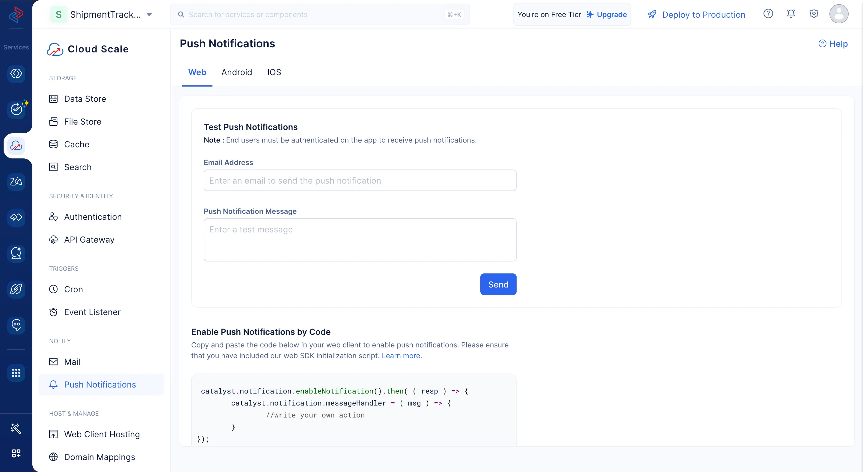The width and height of the screenshot is (863, 472).
Task: Switch to the IOS tab
Action: [274, 72]
